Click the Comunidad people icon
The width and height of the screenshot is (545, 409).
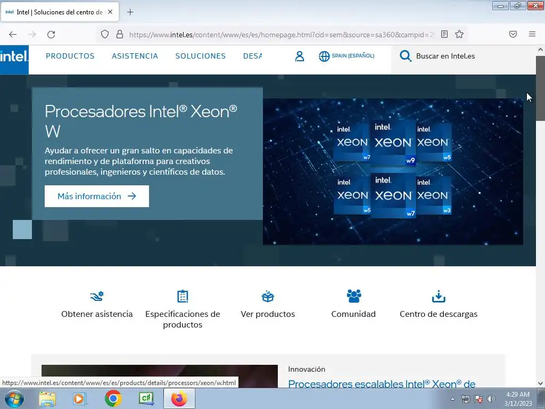pyautogui.click(x=354, y=296)
